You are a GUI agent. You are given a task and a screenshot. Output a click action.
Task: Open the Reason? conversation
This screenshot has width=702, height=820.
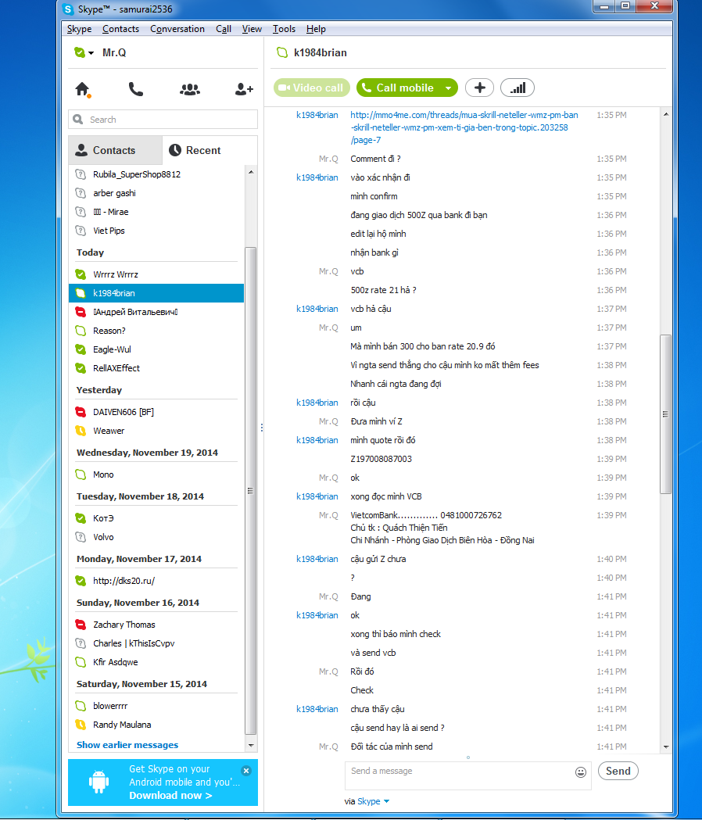tap(156, 331)
